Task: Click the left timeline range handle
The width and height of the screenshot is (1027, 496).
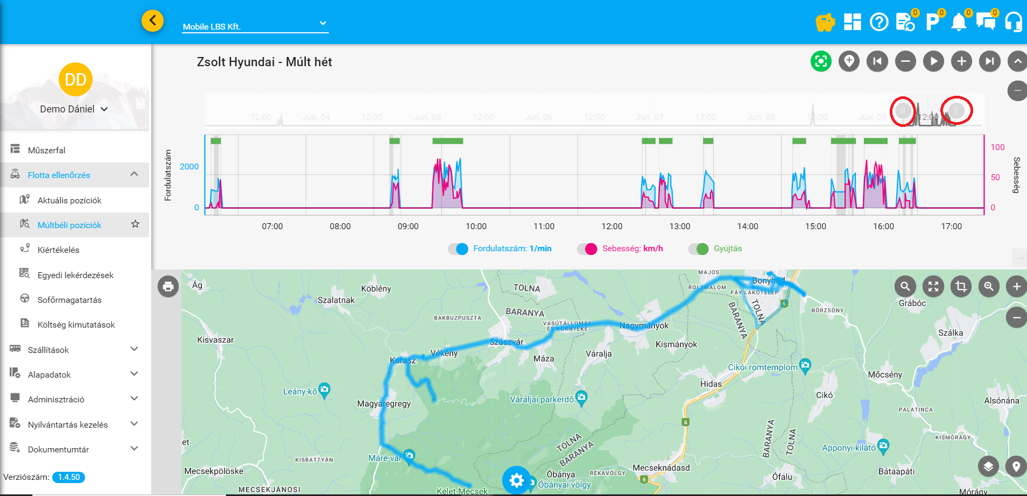Action: point(903,111)
